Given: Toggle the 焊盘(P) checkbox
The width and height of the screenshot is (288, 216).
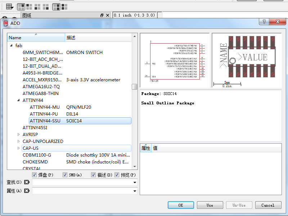Looking at the screenshot, I should (x=34, y=175).
